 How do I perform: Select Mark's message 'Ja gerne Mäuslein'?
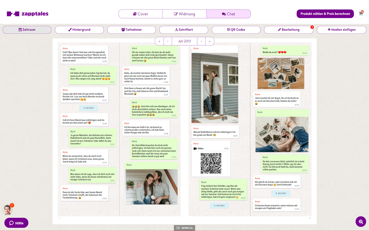point(93,137)
